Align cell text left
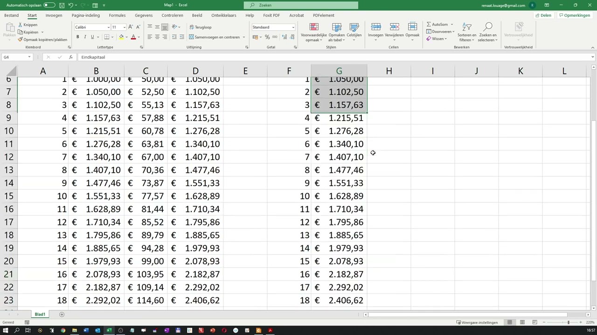 click(x=150, y=37)
